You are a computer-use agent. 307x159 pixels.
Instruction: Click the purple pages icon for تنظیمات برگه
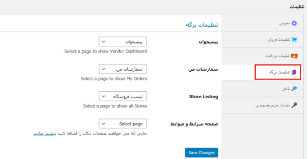(294, 73)
